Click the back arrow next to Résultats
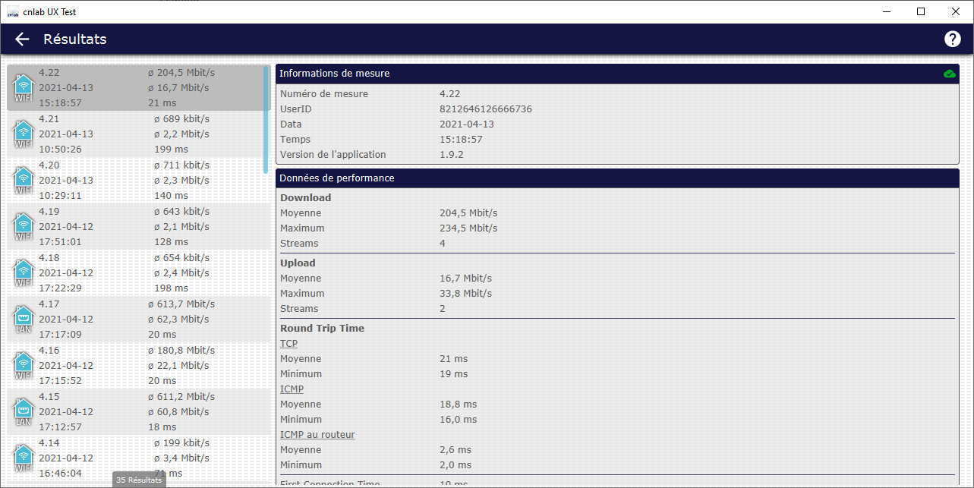 coord(22,39)
